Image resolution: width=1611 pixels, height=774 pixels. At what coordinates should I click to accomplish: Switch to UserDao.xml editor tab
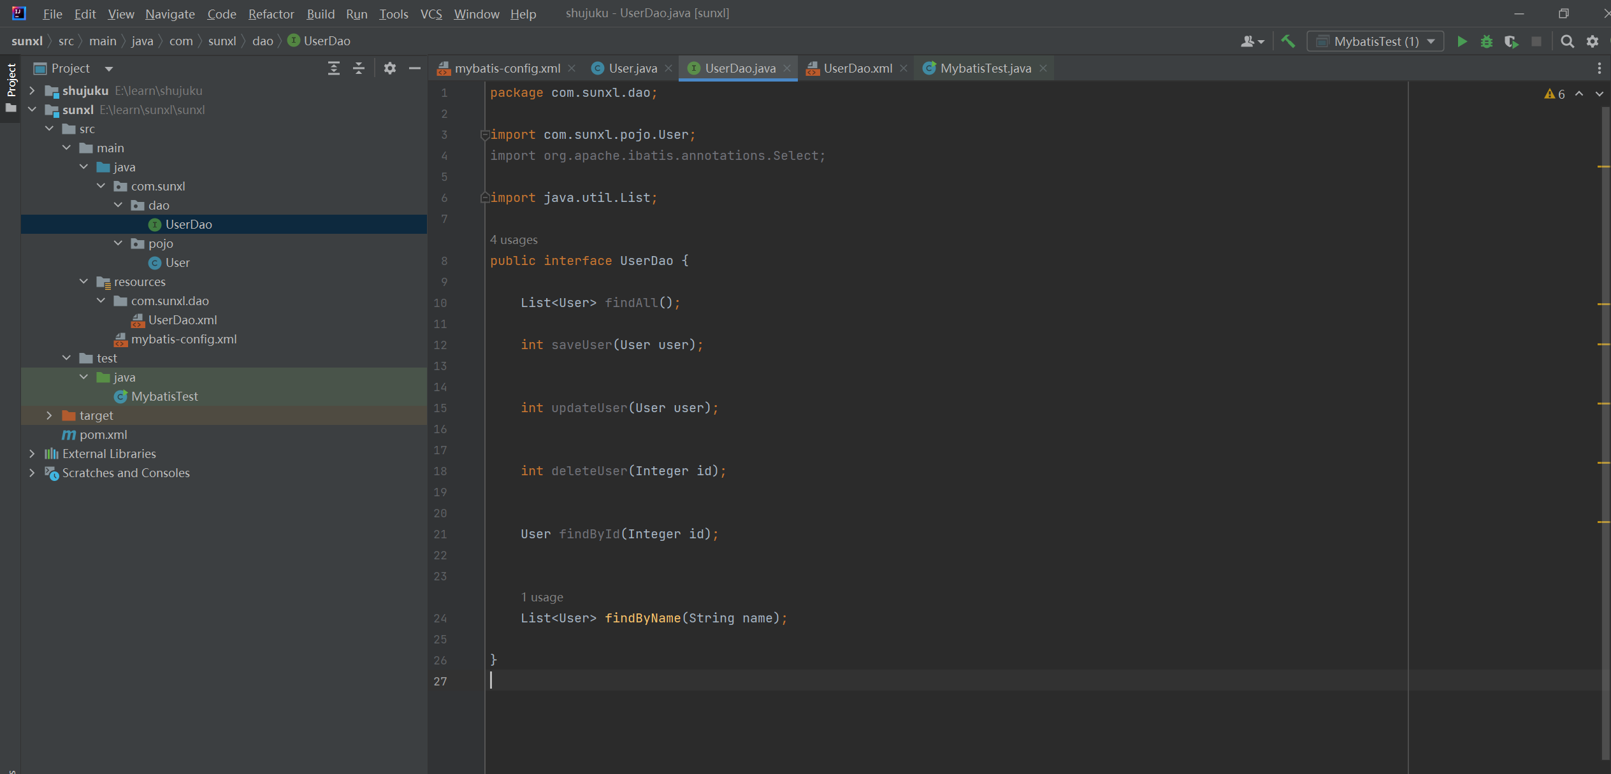[857, 68]
